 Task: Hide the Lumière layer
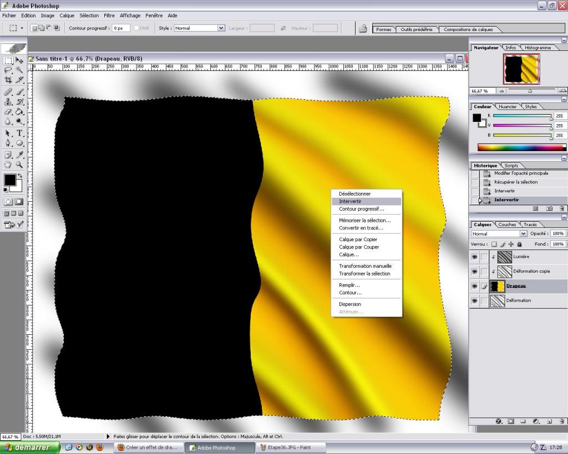click(475, 257)
